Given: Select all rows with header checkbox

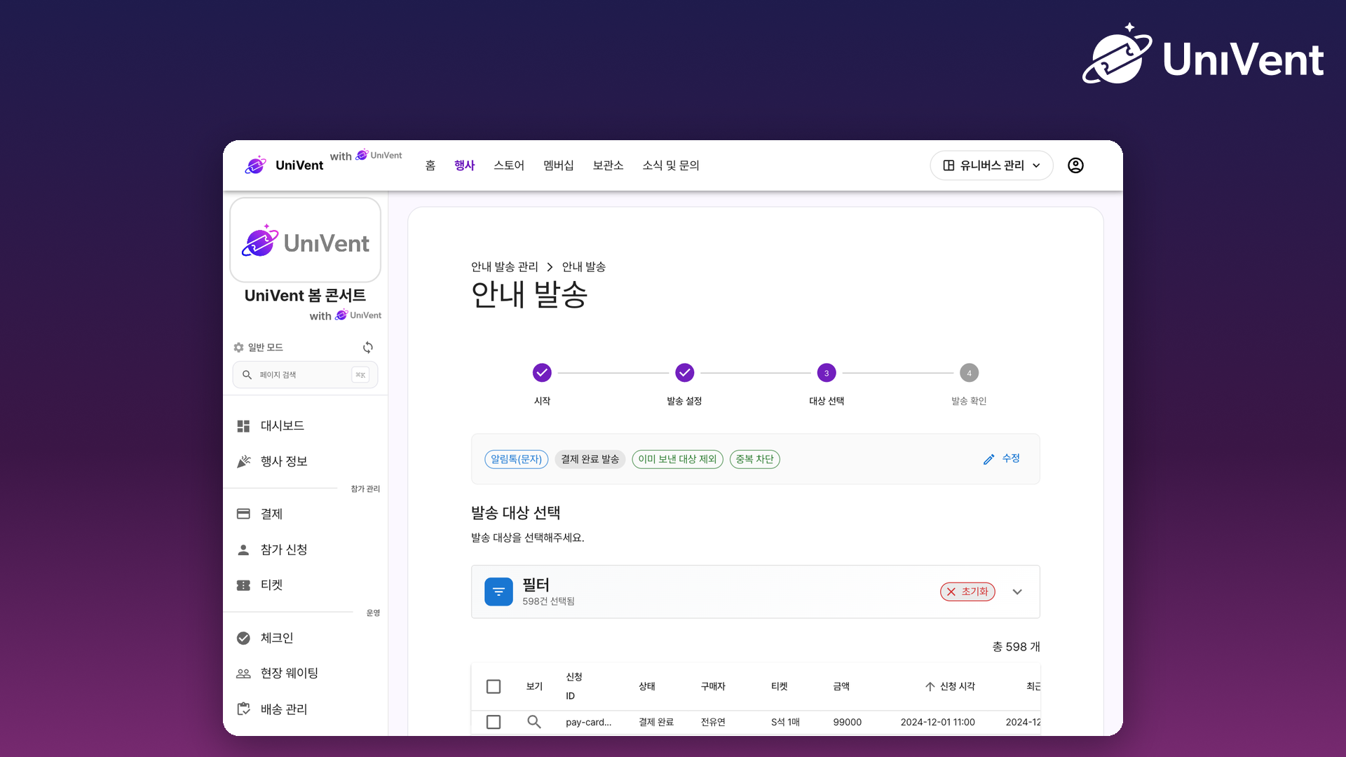Looking at the screenshot, I should [x=494, y=686].
